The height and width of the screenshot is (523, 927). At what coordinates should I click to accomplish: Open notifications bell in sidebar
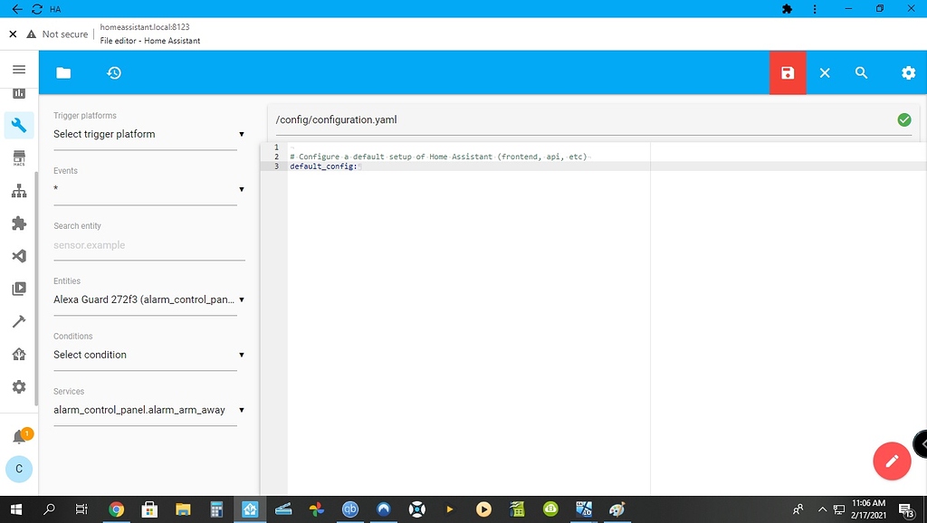[x=19, y=437]
